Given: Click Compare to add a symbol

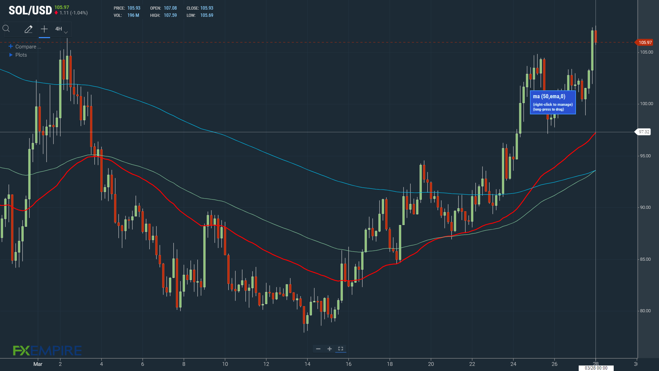Looking at the screenshot, I should click(x=25, y=47).
